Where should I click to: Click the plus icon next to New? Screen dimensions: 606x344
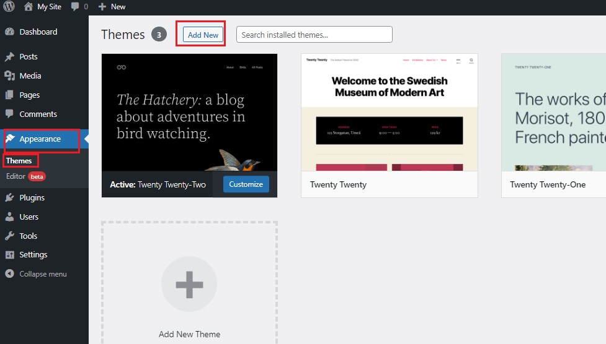(102, 7)
